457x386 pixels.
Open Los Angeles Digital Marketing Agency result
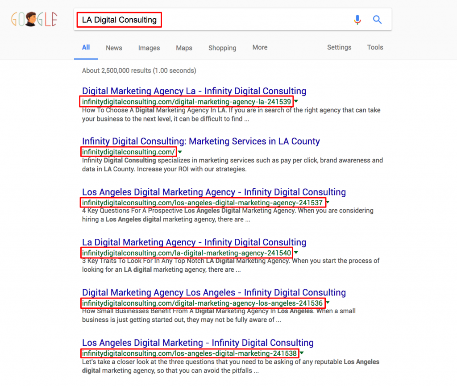(214, 192)
